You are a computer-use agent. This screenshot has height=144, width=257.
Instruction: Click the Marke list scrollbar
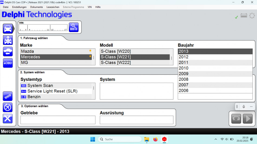coord(94,57)
